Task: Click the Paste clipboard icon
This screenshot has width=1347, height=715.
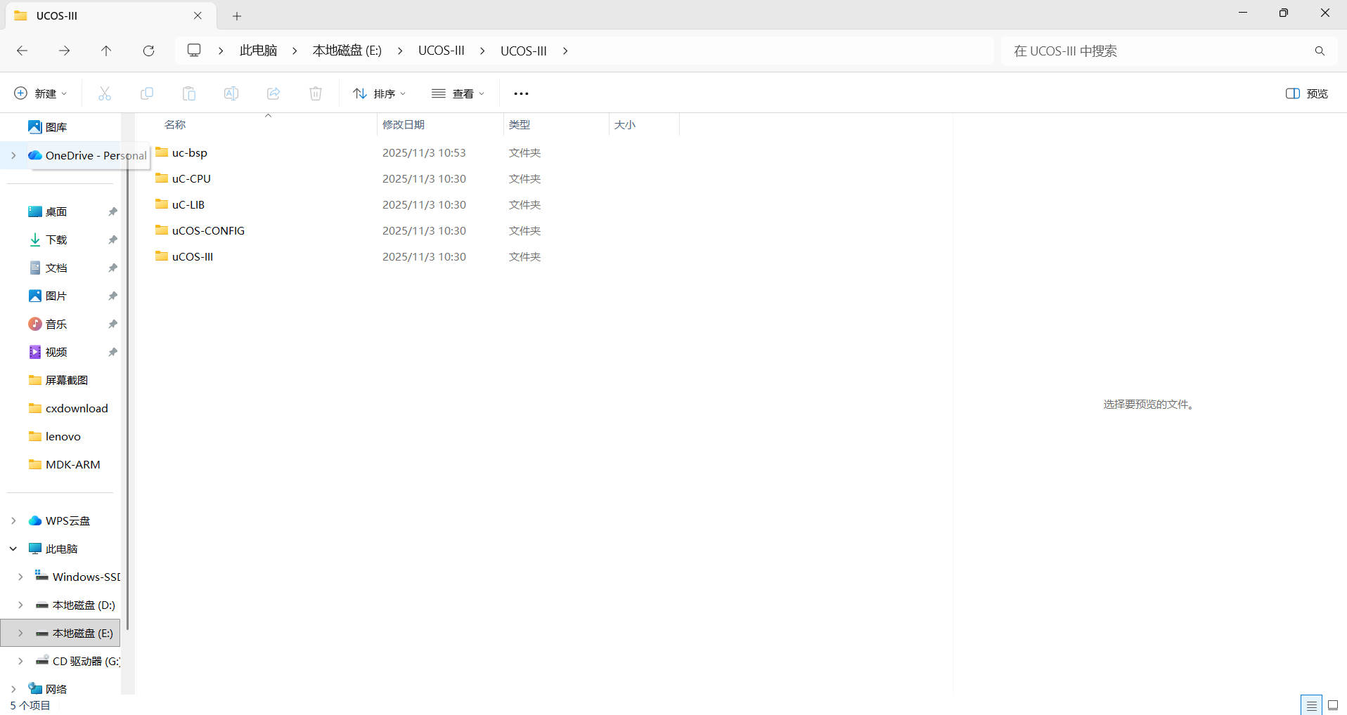Action: tap(189, 93)
